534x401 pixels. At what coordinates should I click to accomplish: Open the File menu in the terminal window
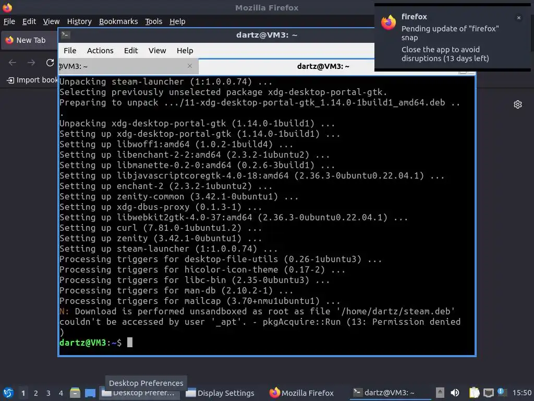(x=70, y=51)
